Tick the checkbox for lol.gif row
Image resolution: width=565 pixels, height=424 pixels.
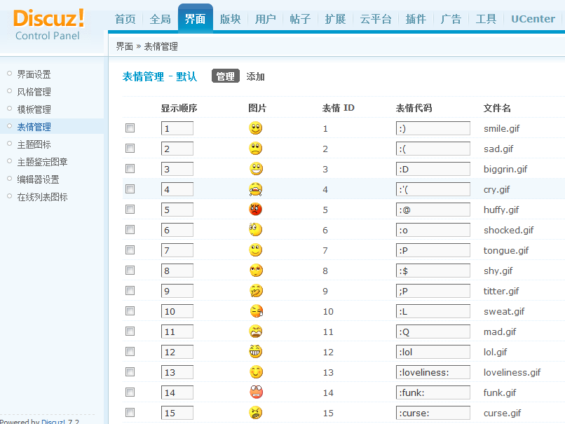[130, 351]
